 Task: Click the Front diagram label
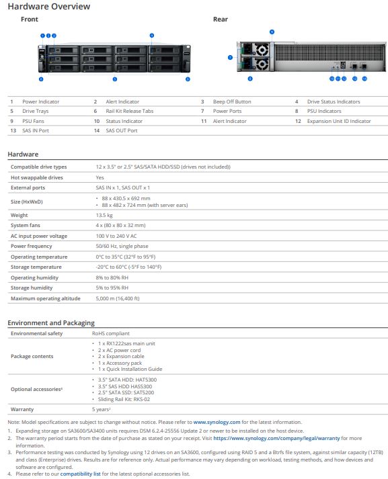click(x=30, y=19)
